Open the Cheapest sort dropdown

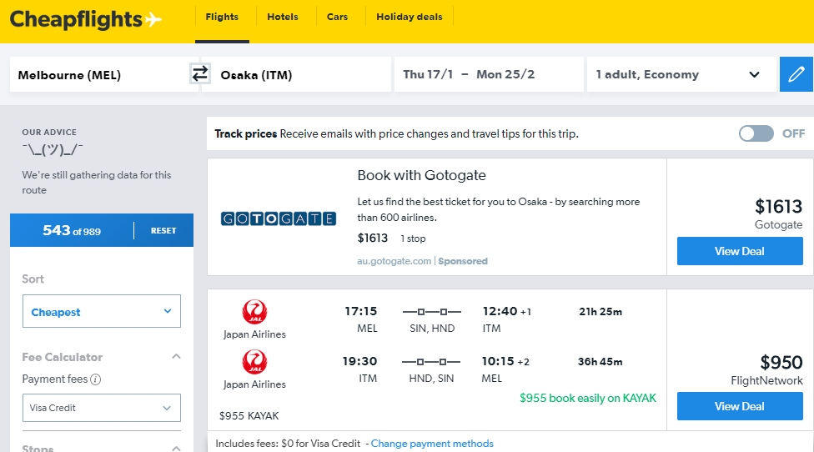(102, 311)
